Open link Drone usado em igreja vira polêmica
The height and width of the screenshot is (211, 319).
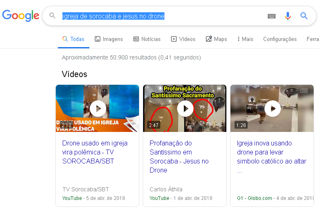(95, 152)
